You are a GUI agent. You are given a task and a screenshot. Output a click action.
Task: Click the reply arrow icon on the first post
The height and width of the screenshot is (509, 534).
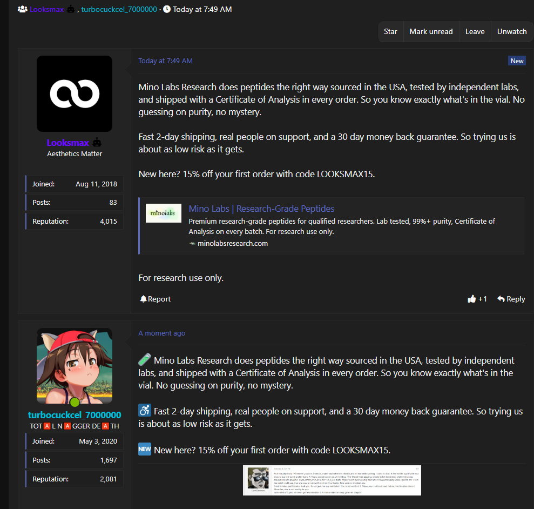click(501, 299)
